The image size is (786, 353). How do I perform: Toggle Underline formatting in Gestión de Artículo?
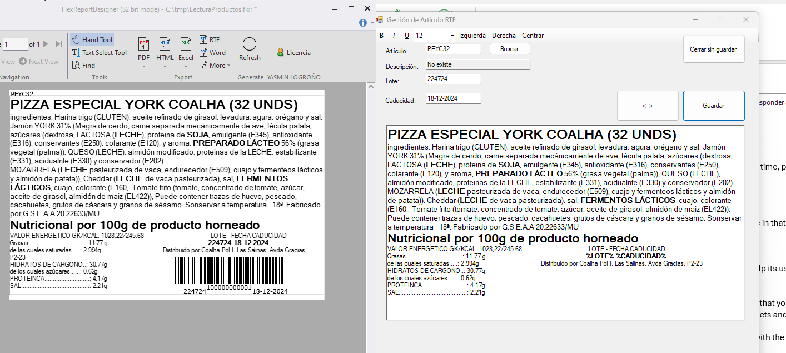(x=407, y=36)
